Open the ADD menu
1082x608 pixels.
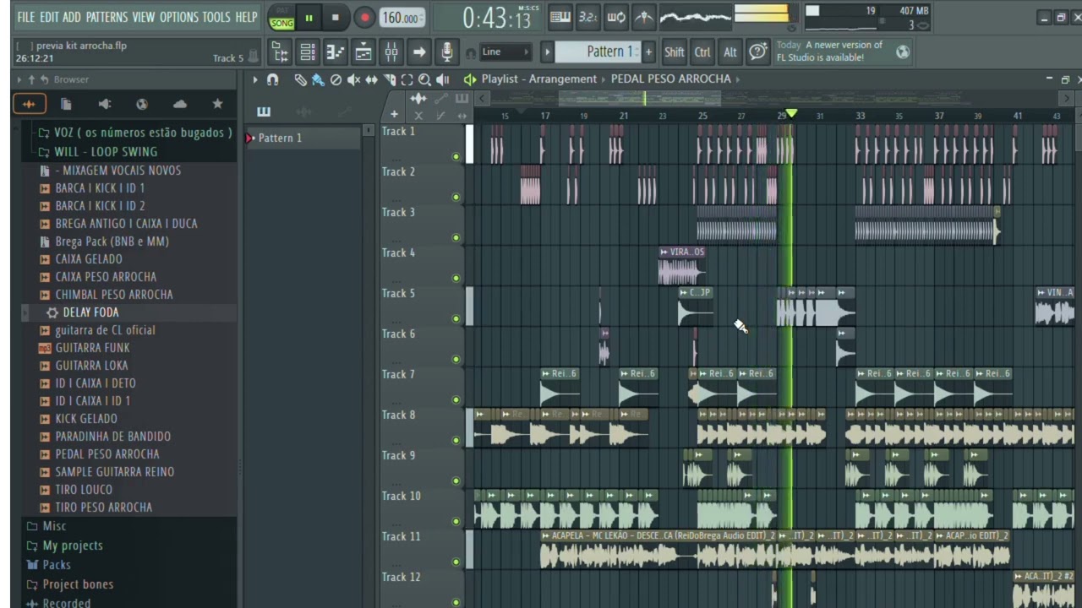pos(72,17)
